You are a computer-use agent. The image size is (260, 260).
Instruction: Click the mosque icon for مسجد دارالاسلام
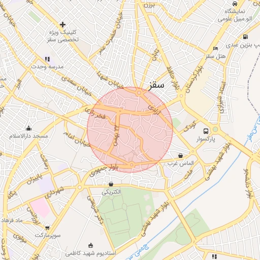click(28, 128)
